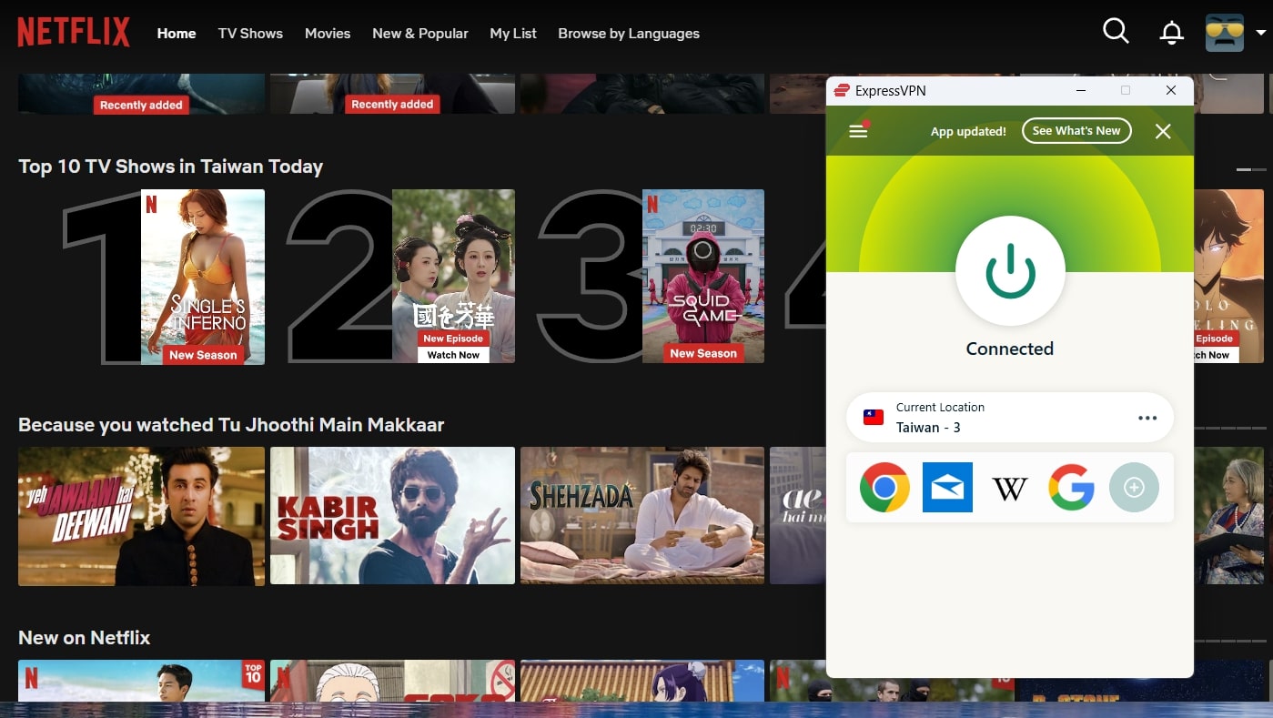Go to My List in the navbar
Screen dimensions: 1273x718
(512, 34)
